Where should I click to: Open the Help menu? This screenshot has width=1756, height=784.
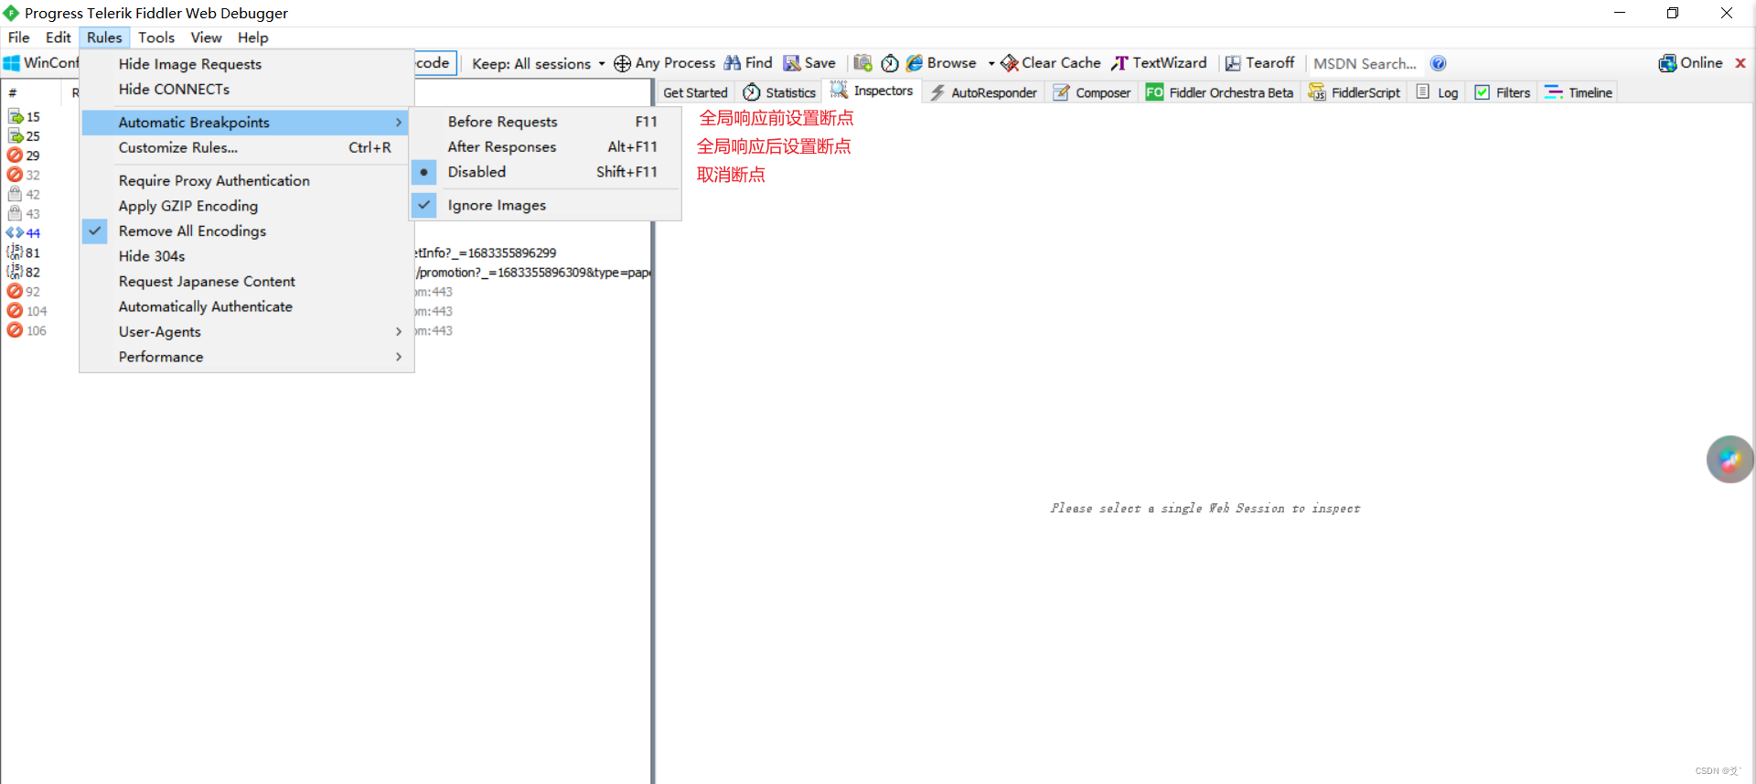253,38
